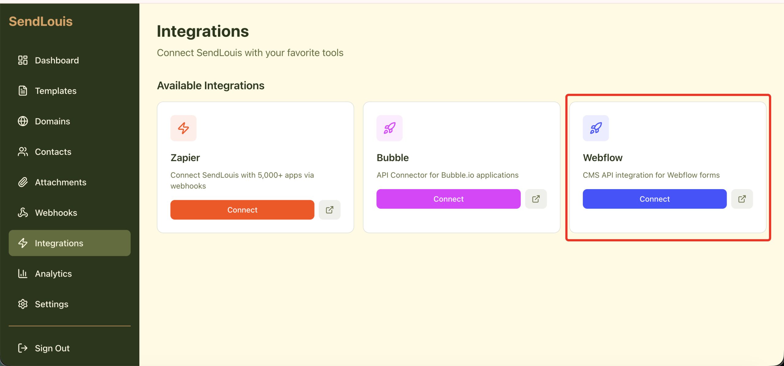
Task: Navigate to Contacts
Action: tap(53, 152)
